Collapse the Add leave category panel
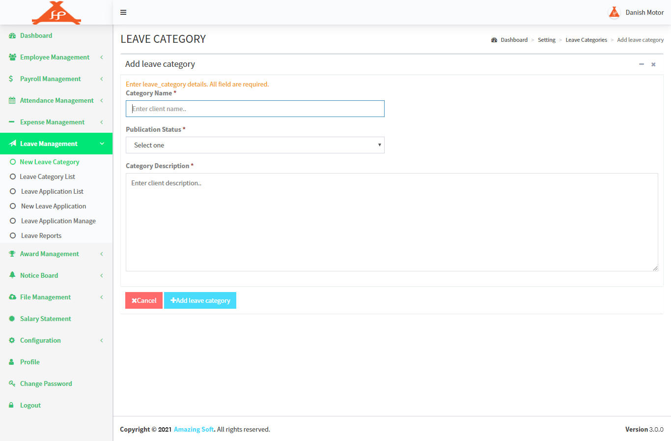The width and height of the screenshot is (671, 441). [x=641, y=64]
